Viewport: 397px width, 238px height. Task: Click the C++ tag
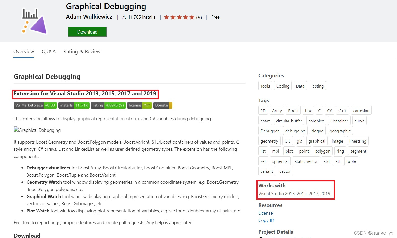[x=343, y=111]
